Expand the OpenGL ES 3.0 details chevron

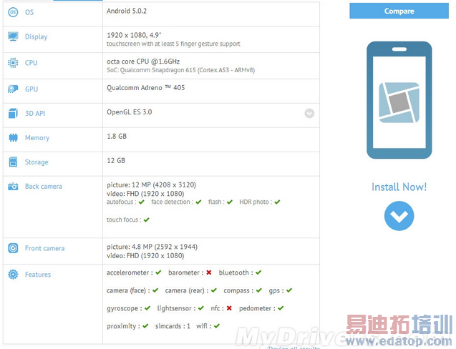309,113
